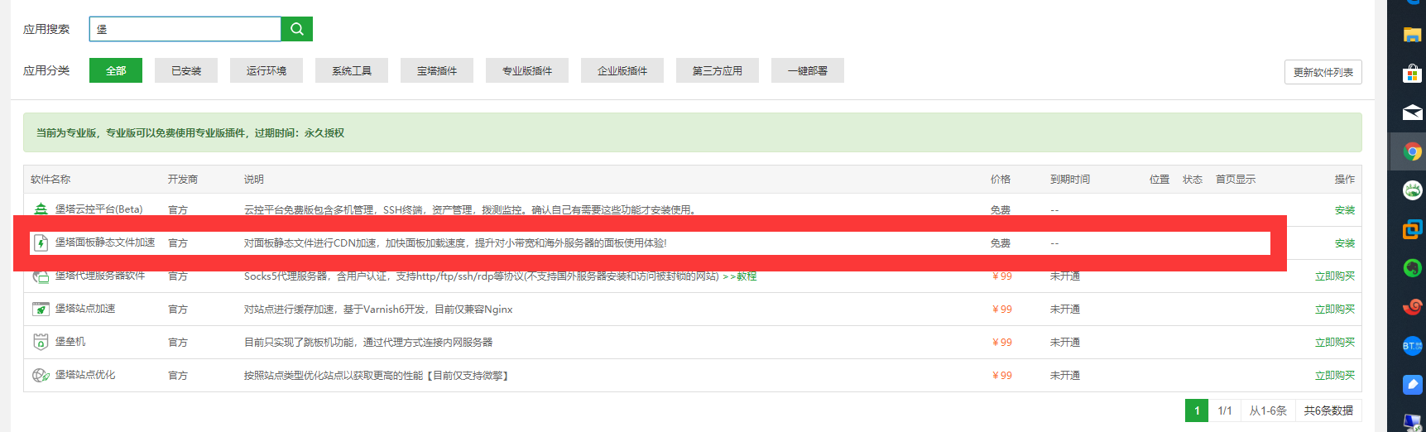Click the 堡塔代理服务器软件 icon

point(41,276)
